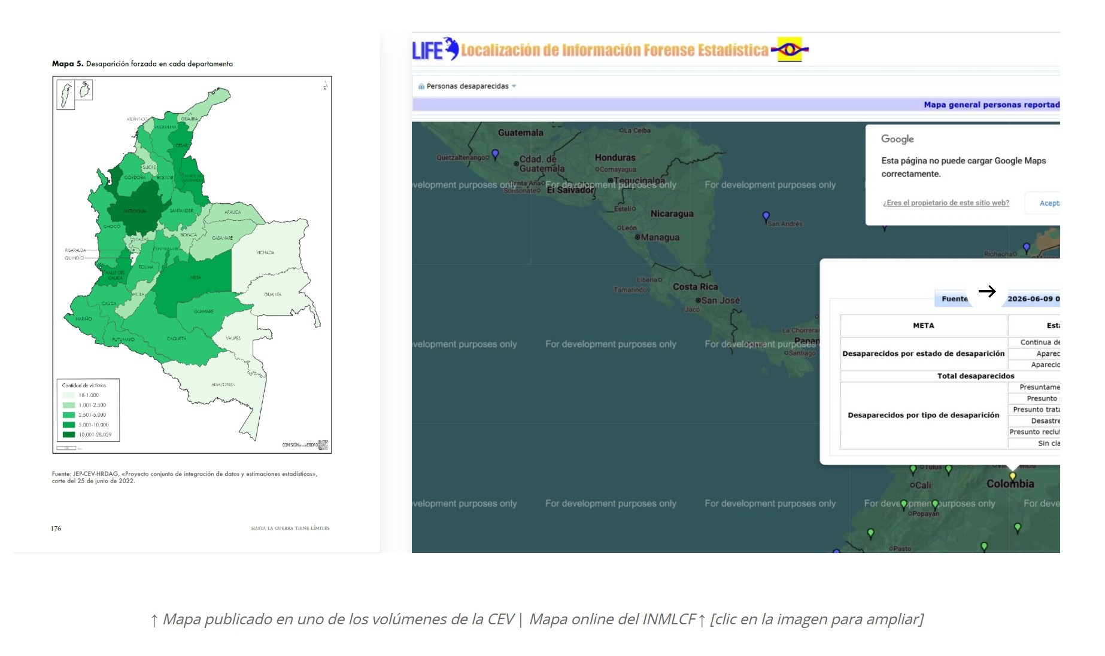Click the 'Cali' city label
This screenshot has height=656, width=1105.
coord(923,485)
